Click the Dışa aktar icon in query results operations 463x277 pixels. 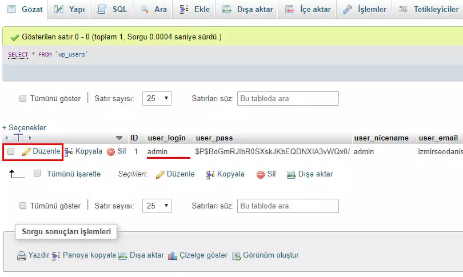point(122,255)
